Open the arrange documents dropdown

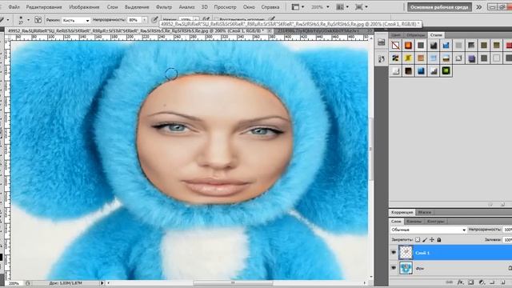342,6
